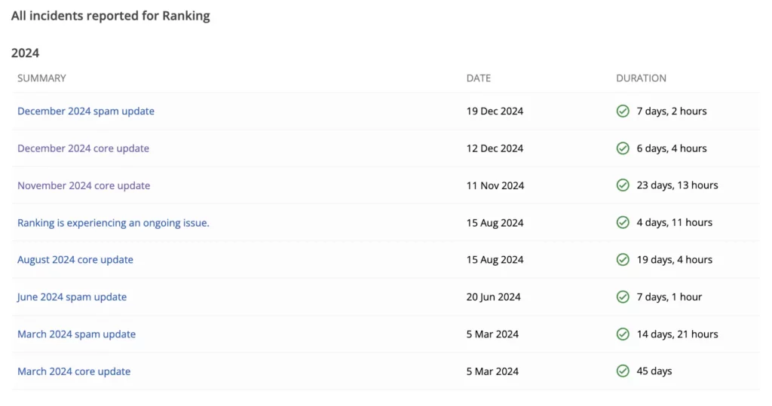
Task: Click the DURATION column header
Action: pos(641,78)
